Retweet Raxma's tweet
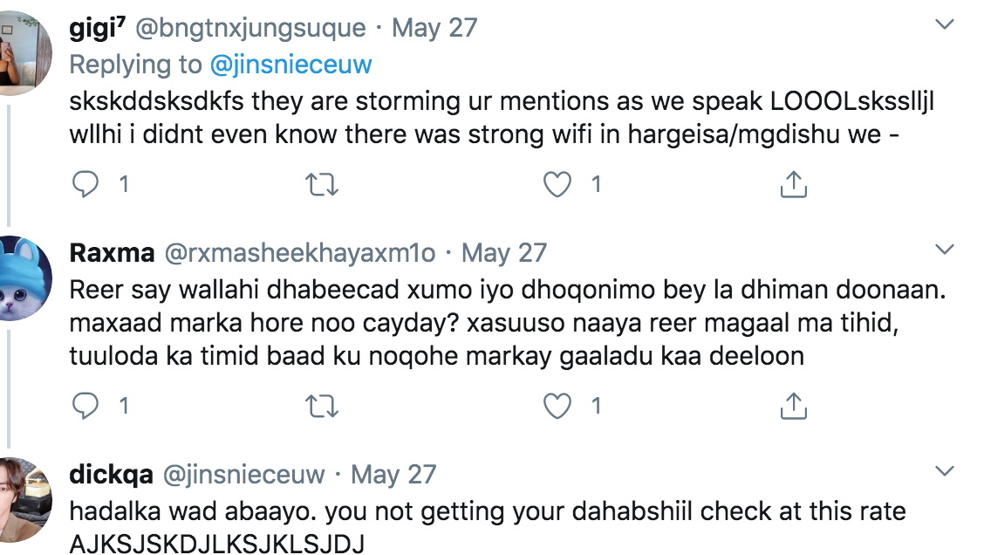984x555 pixels. [323, 406]
